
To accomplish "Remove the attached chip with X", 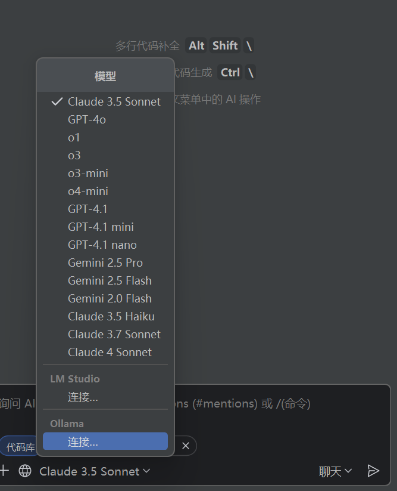I will (x=186, y=446).
